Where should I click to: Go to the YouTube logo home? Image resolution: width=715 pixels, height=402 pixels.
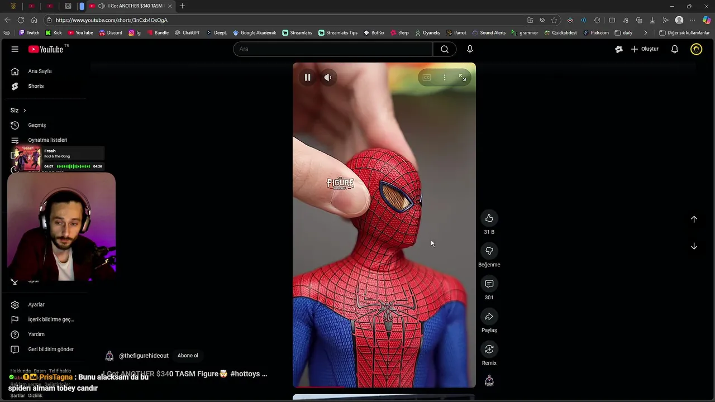46,49
